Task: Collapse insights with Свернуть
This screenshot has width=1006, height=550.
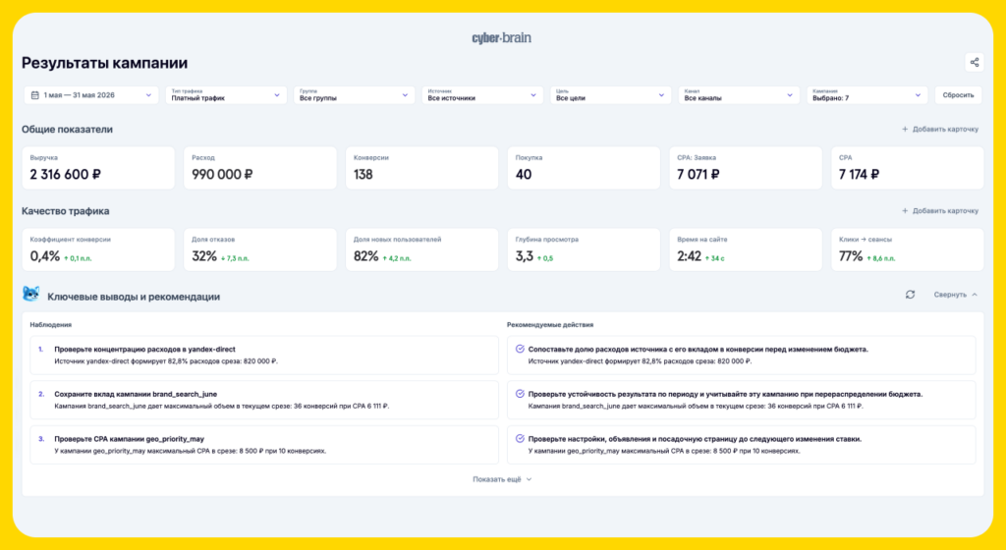Action: pos(955,295)
